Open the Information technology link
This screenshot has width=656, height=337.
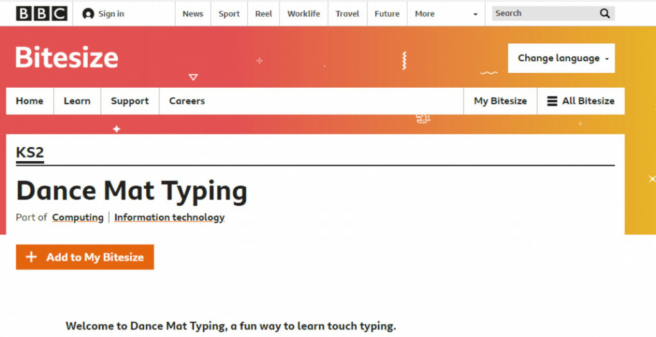[169, 218]
